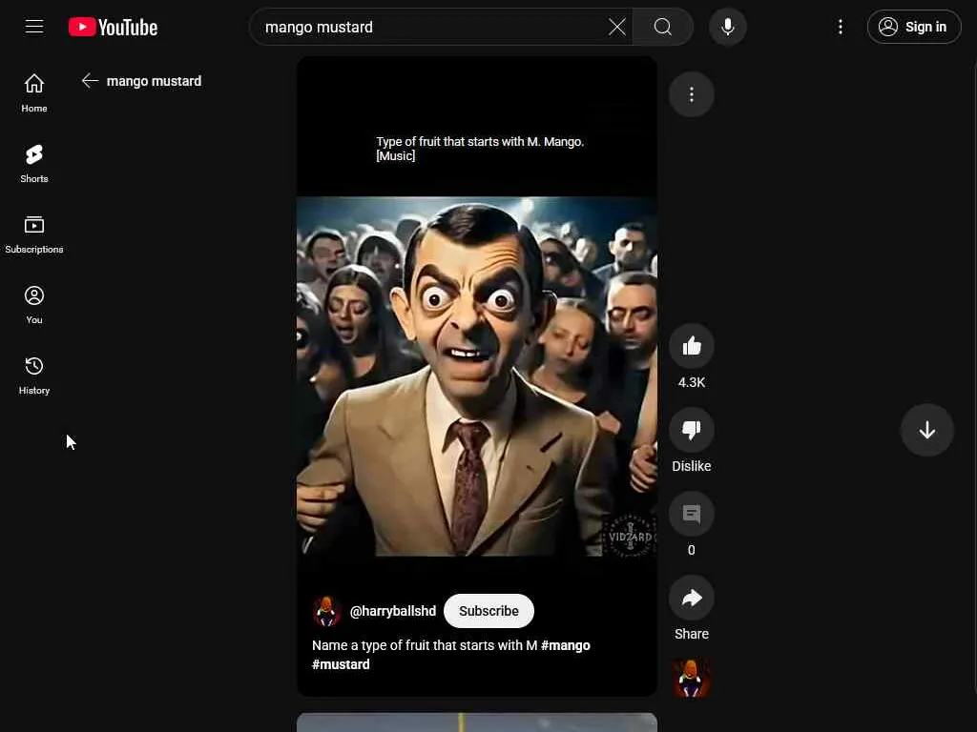Start voice search with microphone
This screenshot has width=977, height=732.
click(x=728, y=27)
